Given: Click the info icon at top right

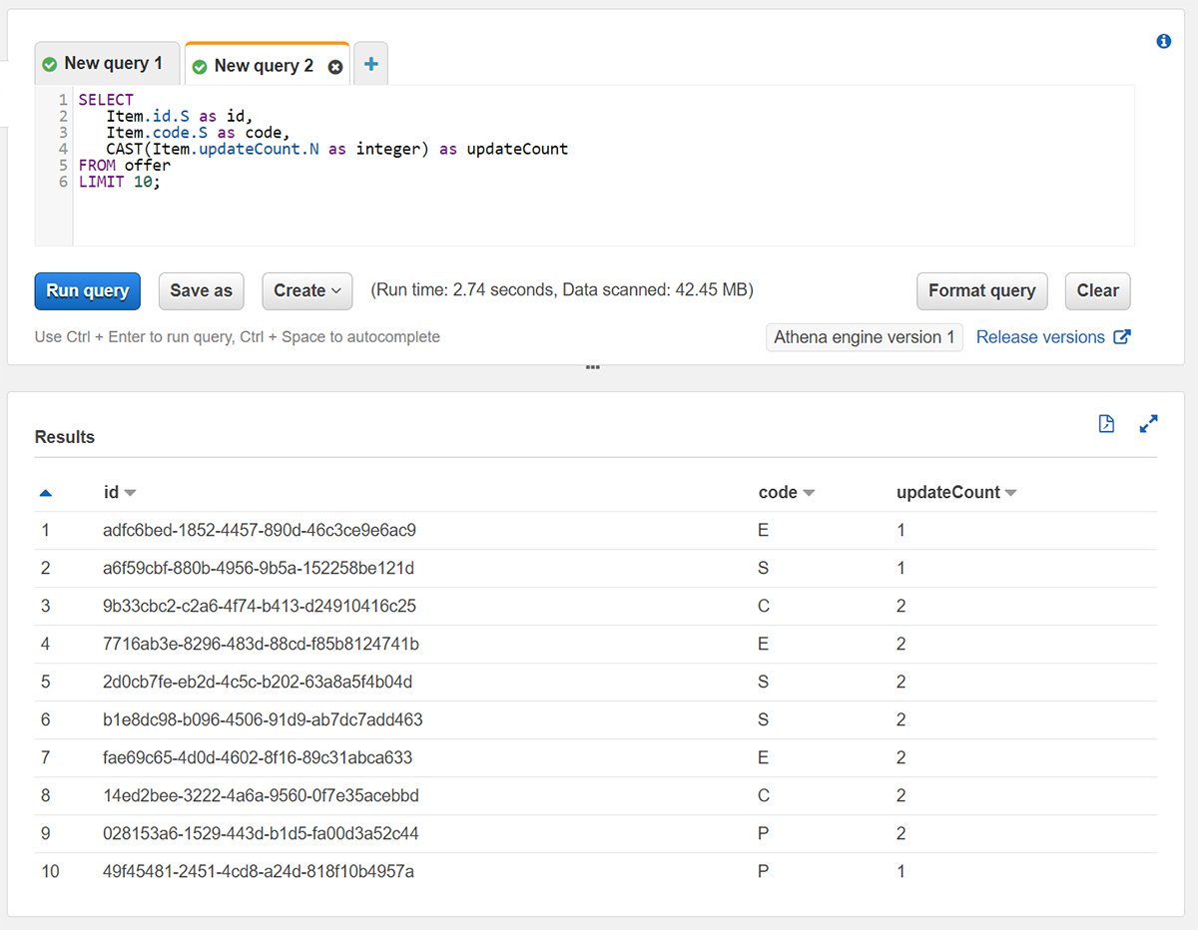Looking at the screenshot, I should 1163,42.
